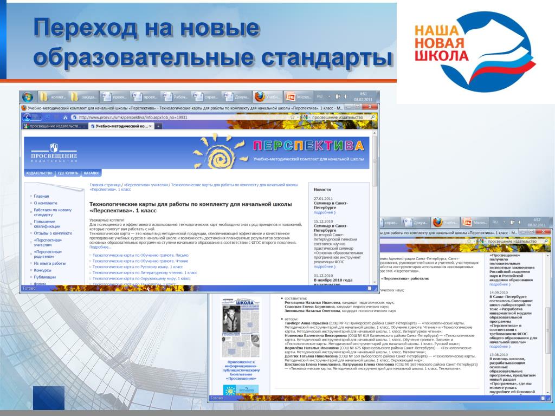The height and width of the screenshot is (416, 555).
Task: Open 'Конкурсы' menu item
Action: (x=42, y=270)
